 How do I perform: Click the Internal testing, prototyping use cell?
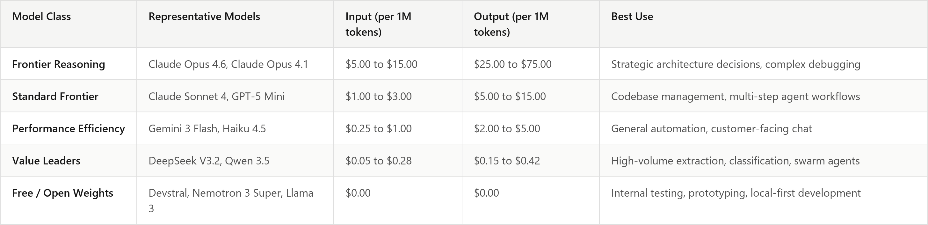coord(736,193)
